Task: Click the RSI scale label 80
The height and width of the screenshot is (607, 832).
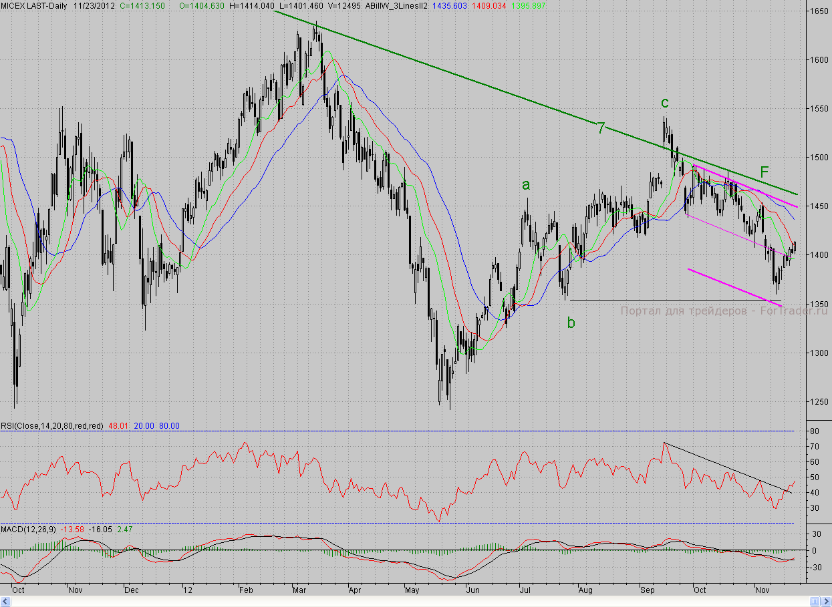Action: (x=815, y=431)
